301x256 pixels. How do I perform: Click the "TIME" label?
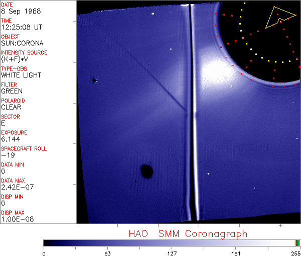coord(7,20)
